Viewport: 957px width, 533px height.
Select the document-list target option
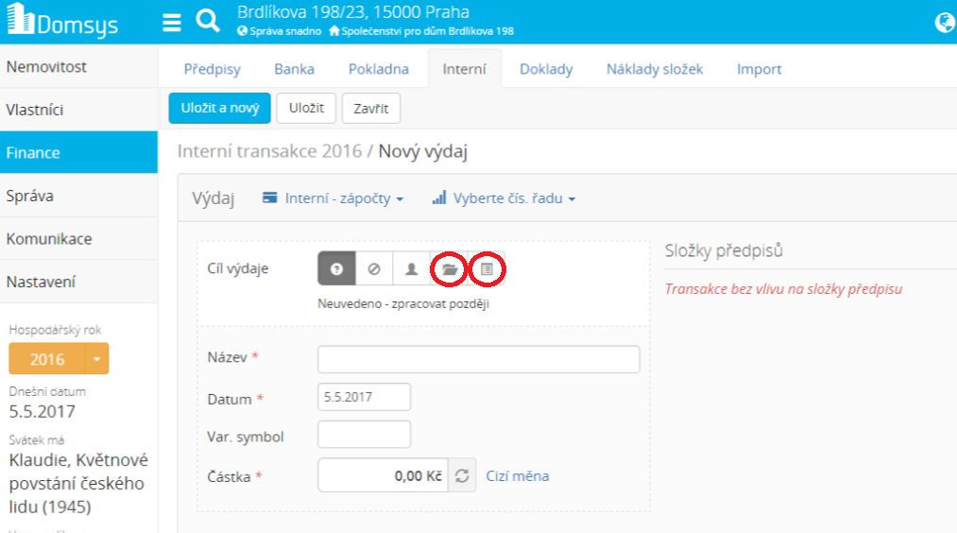pyautogui.click(x=487, y=268)
